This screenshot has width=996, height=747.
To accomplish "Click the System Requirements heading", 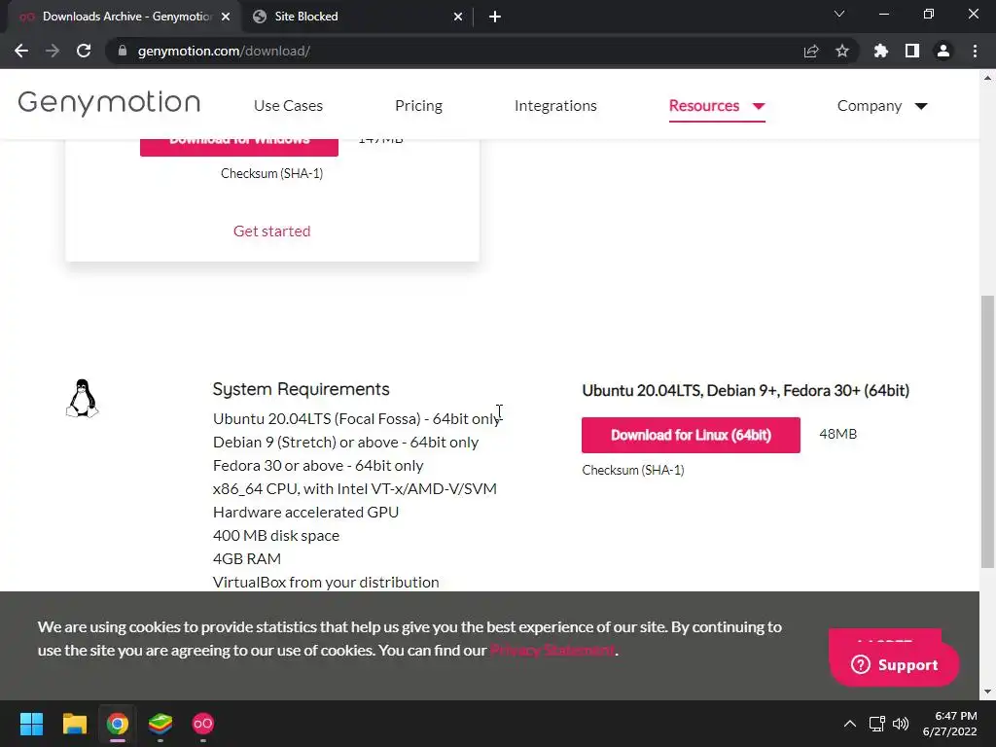I will pyautogui.click(x=302, y=389).
